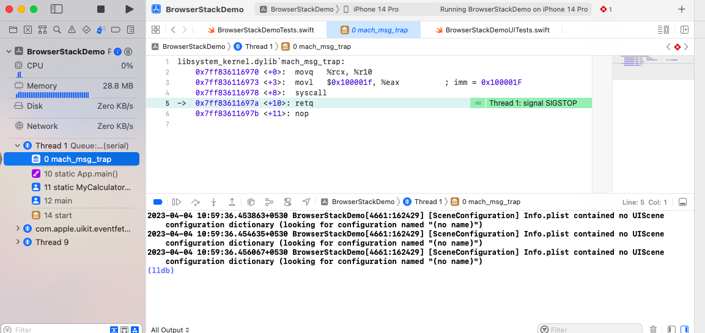Continue program execution in debug bar

[x=177, y=202]
